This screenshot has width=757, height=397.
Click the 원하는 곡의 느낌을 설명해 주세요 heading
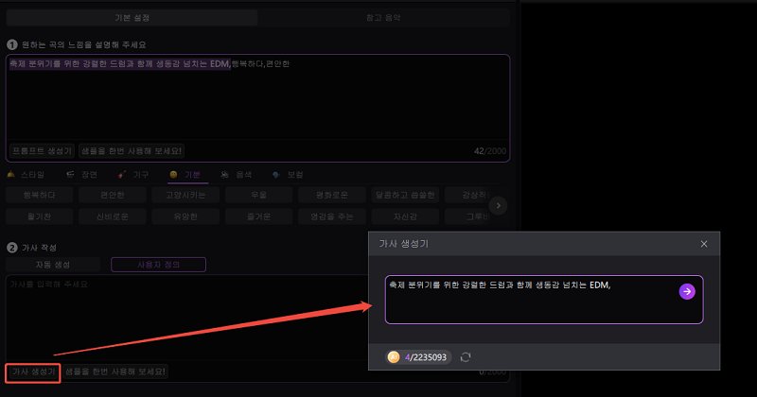tap(83, 44)
